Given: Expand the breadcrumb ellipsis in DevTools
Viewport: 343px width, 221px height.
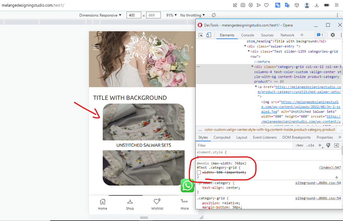Looking at the screenshot, I should coord(200,130).
